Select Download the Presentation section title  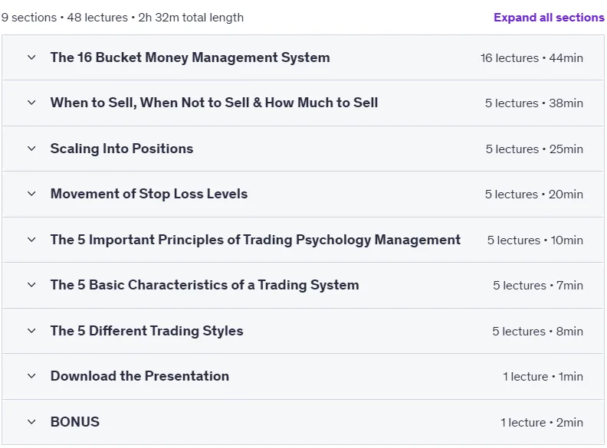139,376
